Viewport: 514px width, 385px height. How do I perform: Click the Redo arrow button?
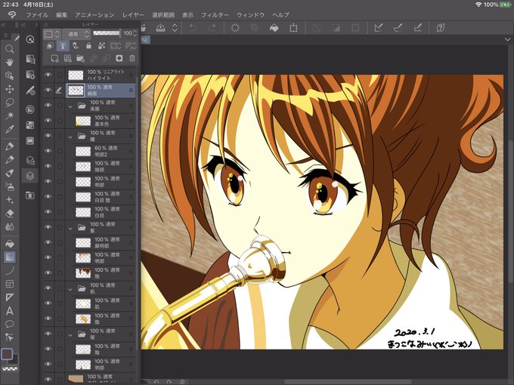point(212,28)
